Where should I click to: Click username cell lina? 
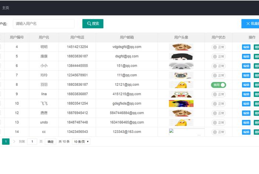(x=44, y=94)
